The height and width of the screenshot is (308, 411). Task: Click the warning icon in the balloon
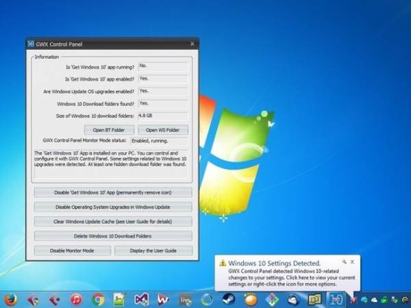pos(223,263)
